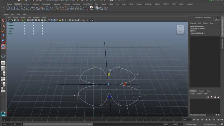224x126 pixels.
Task: Click the last icon in the panel toolbar
Action: (x=92, y=20)
